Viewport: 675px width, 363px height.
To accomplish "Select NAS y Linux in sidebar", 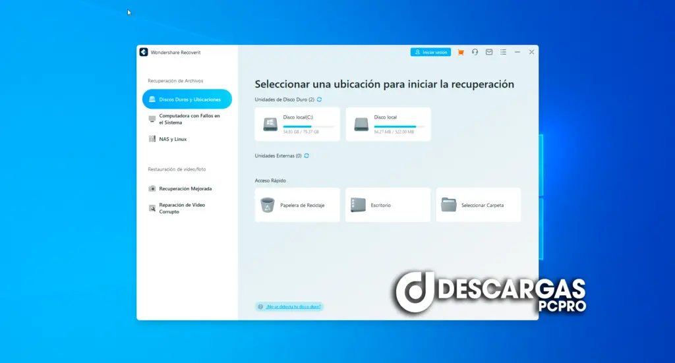I will pos(172,139).
